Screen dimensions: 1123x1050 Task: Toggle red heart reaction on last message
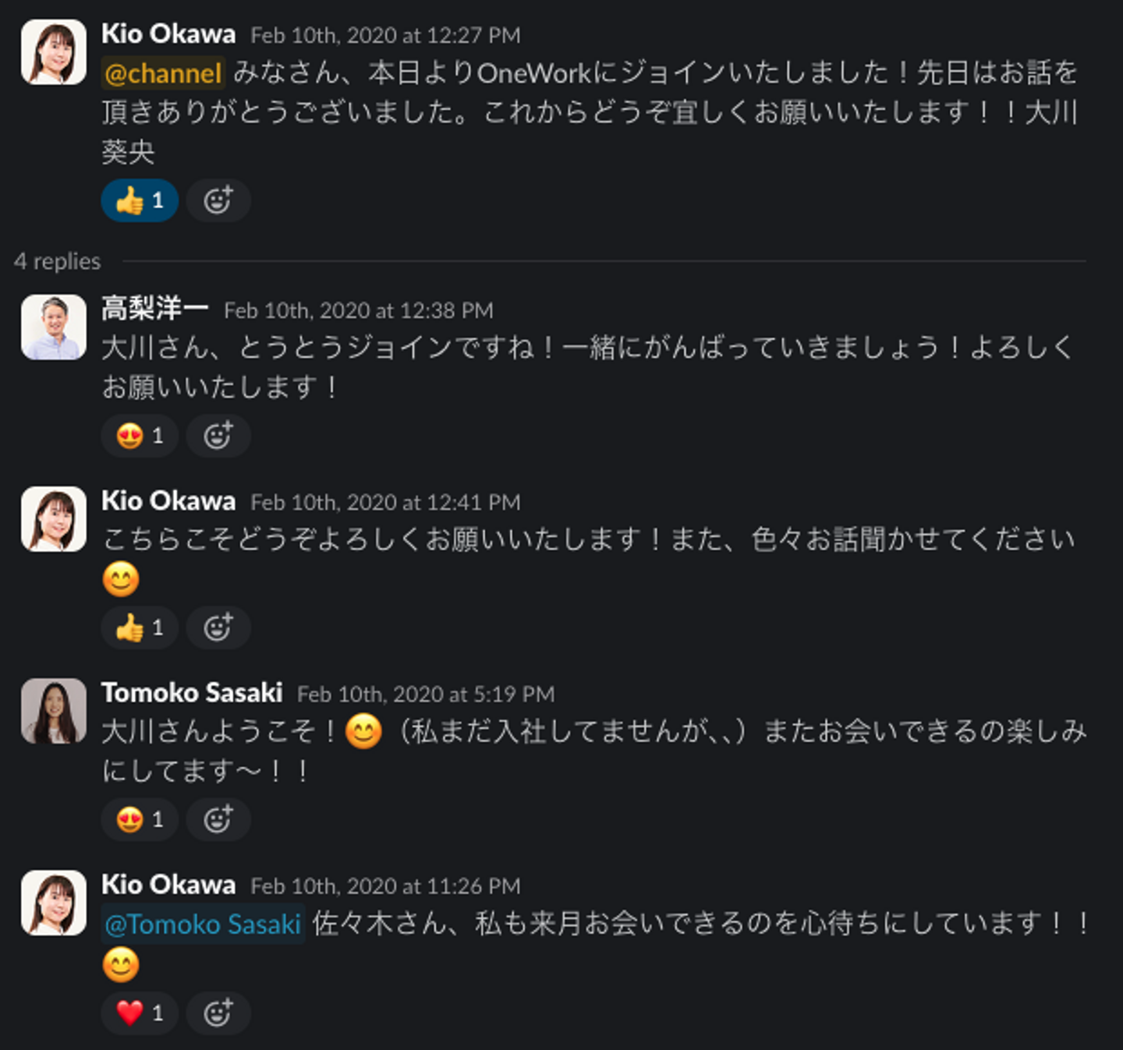coord(140,1013)
